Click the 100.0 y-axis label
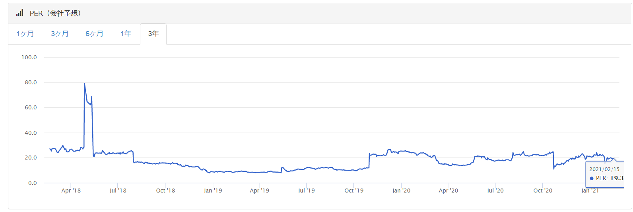This screenshot has width=633, height=212. click(x=29, y=57)
